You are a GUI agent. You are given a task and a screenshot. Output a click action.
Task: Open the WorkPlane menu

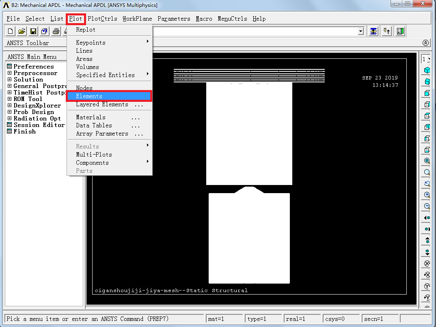pyautogui.click(x=137, y=19)
